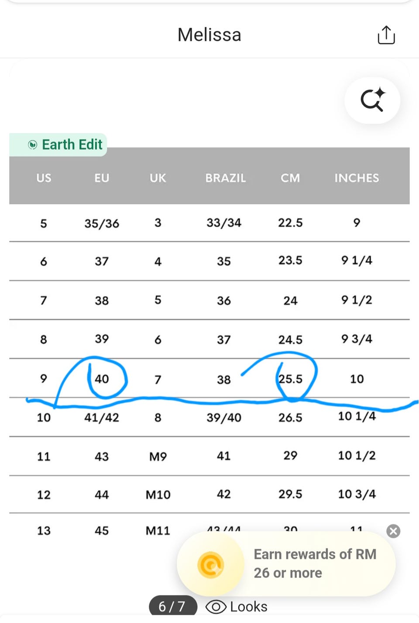The width and height of the screenshot is (419, 623).
Task: Tap the "Earn rewards of RM 26" banner
Action: point(314,564)
